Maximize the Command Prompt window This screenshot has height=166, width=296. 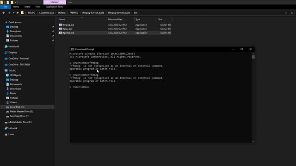241,49
